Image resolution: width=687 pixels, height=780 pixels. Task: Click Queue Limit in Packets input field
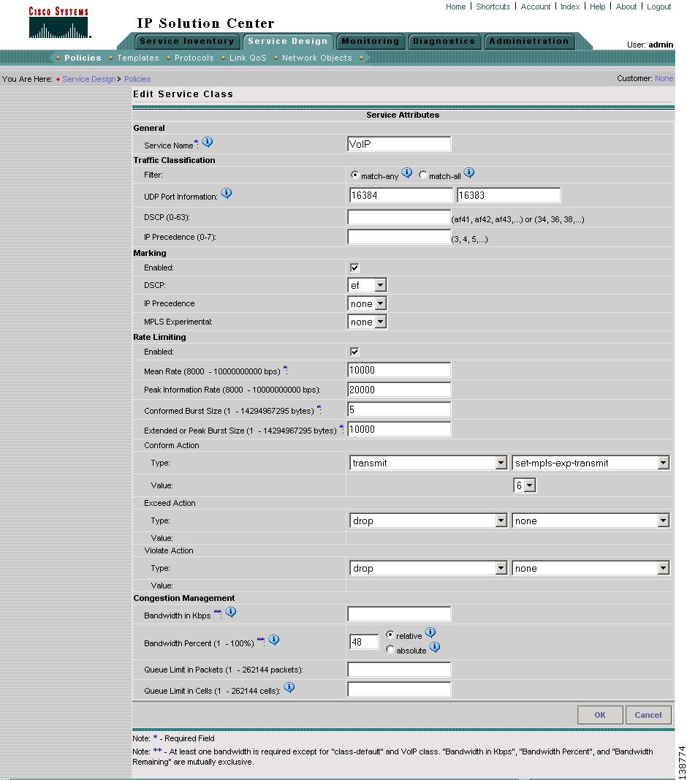[399, 670]
